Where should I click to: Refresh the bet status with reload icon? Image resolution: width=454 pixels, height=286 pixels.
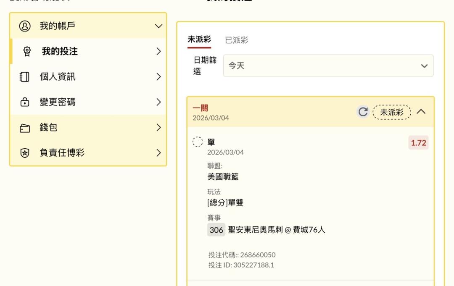tap(363, 112)
